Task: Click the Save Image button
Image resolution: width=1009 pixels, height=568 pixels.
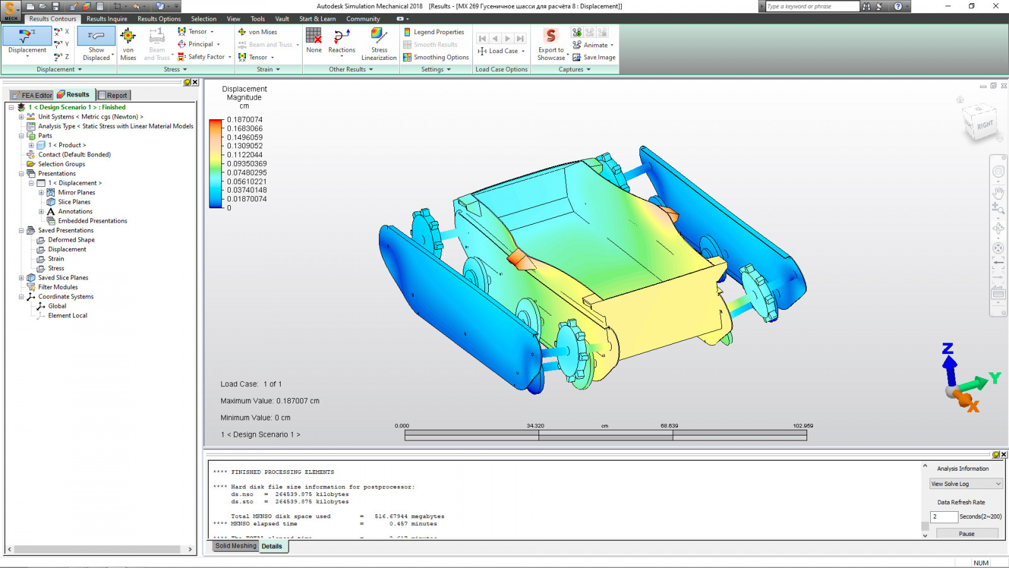Action: pos(594,57)
